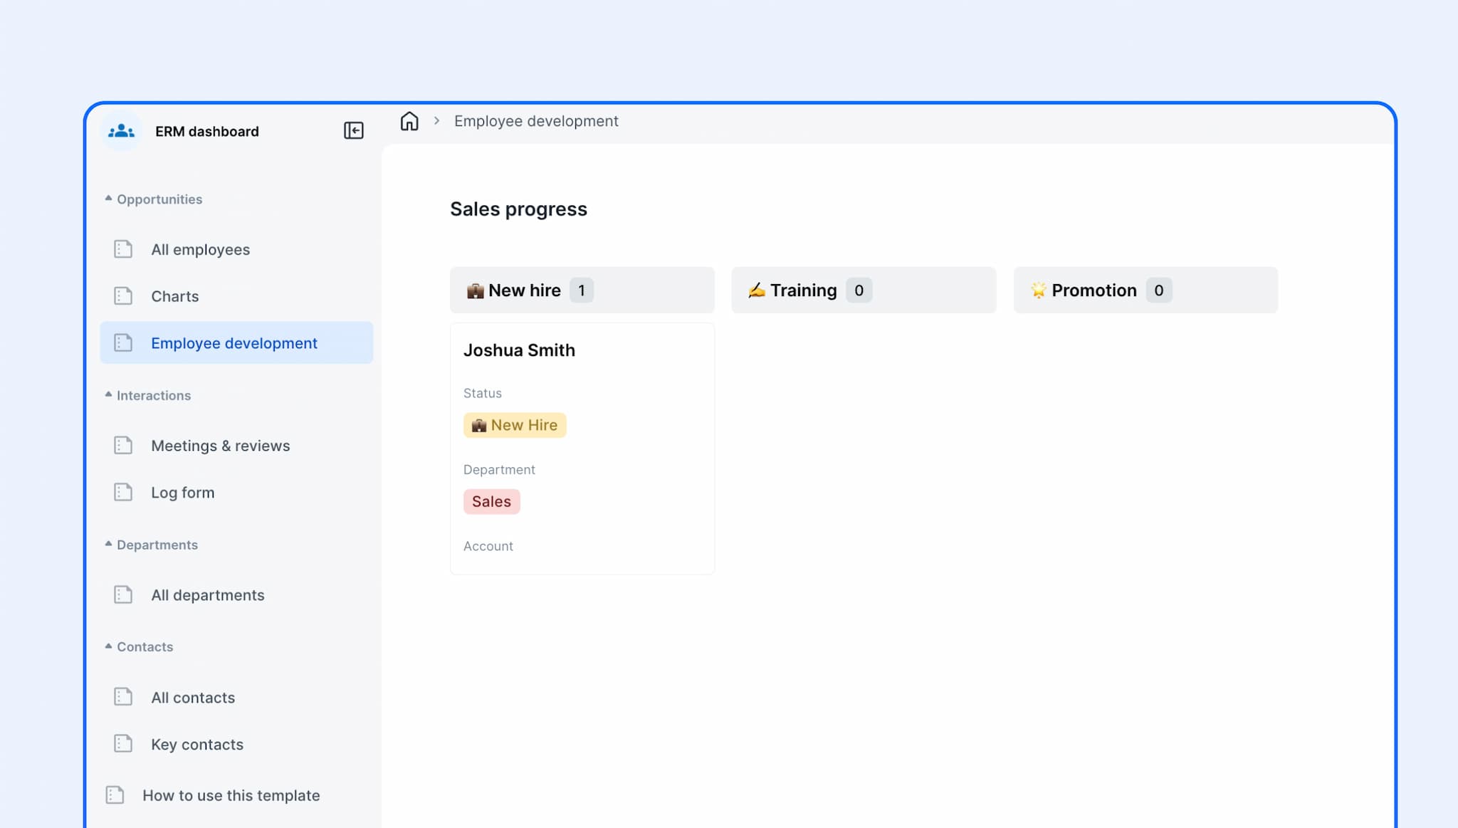1458x828 pixels.
Task: Click the All departments page icon
Action: tap(122, 594)
